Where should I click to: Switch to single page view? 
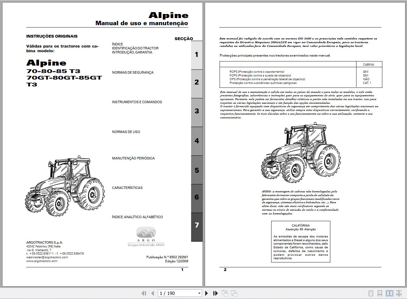(x=371, y=293)
